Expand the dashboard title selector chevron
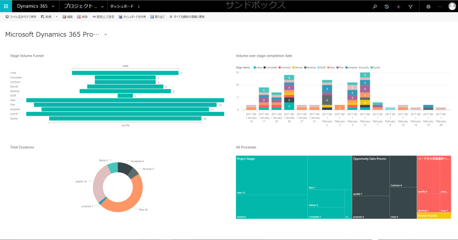Screen dimensions: 458x240 point(106,34)
